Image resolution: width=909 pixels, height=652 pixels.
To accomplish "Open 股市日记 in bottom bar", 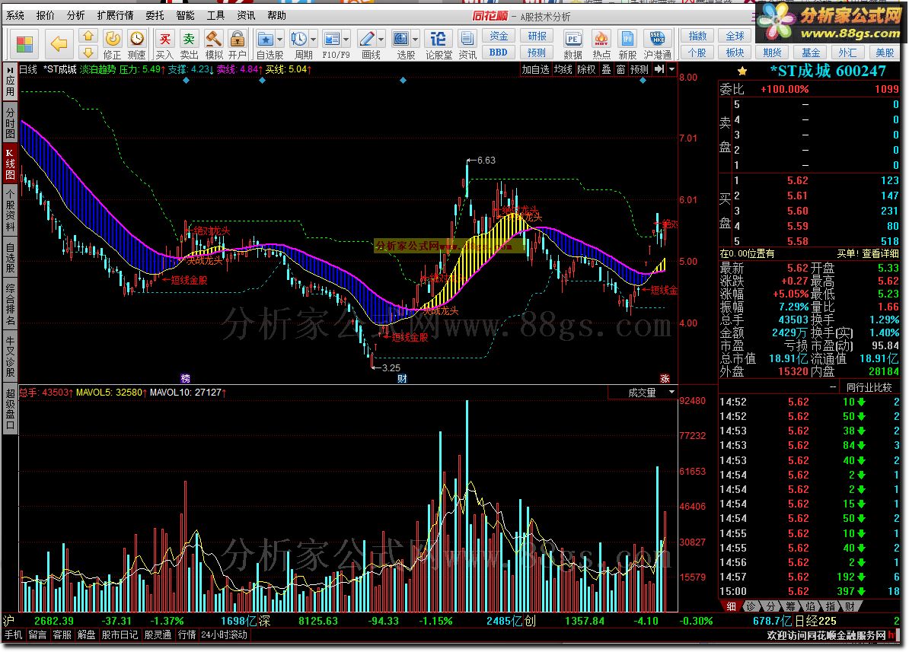I will 120,635.
